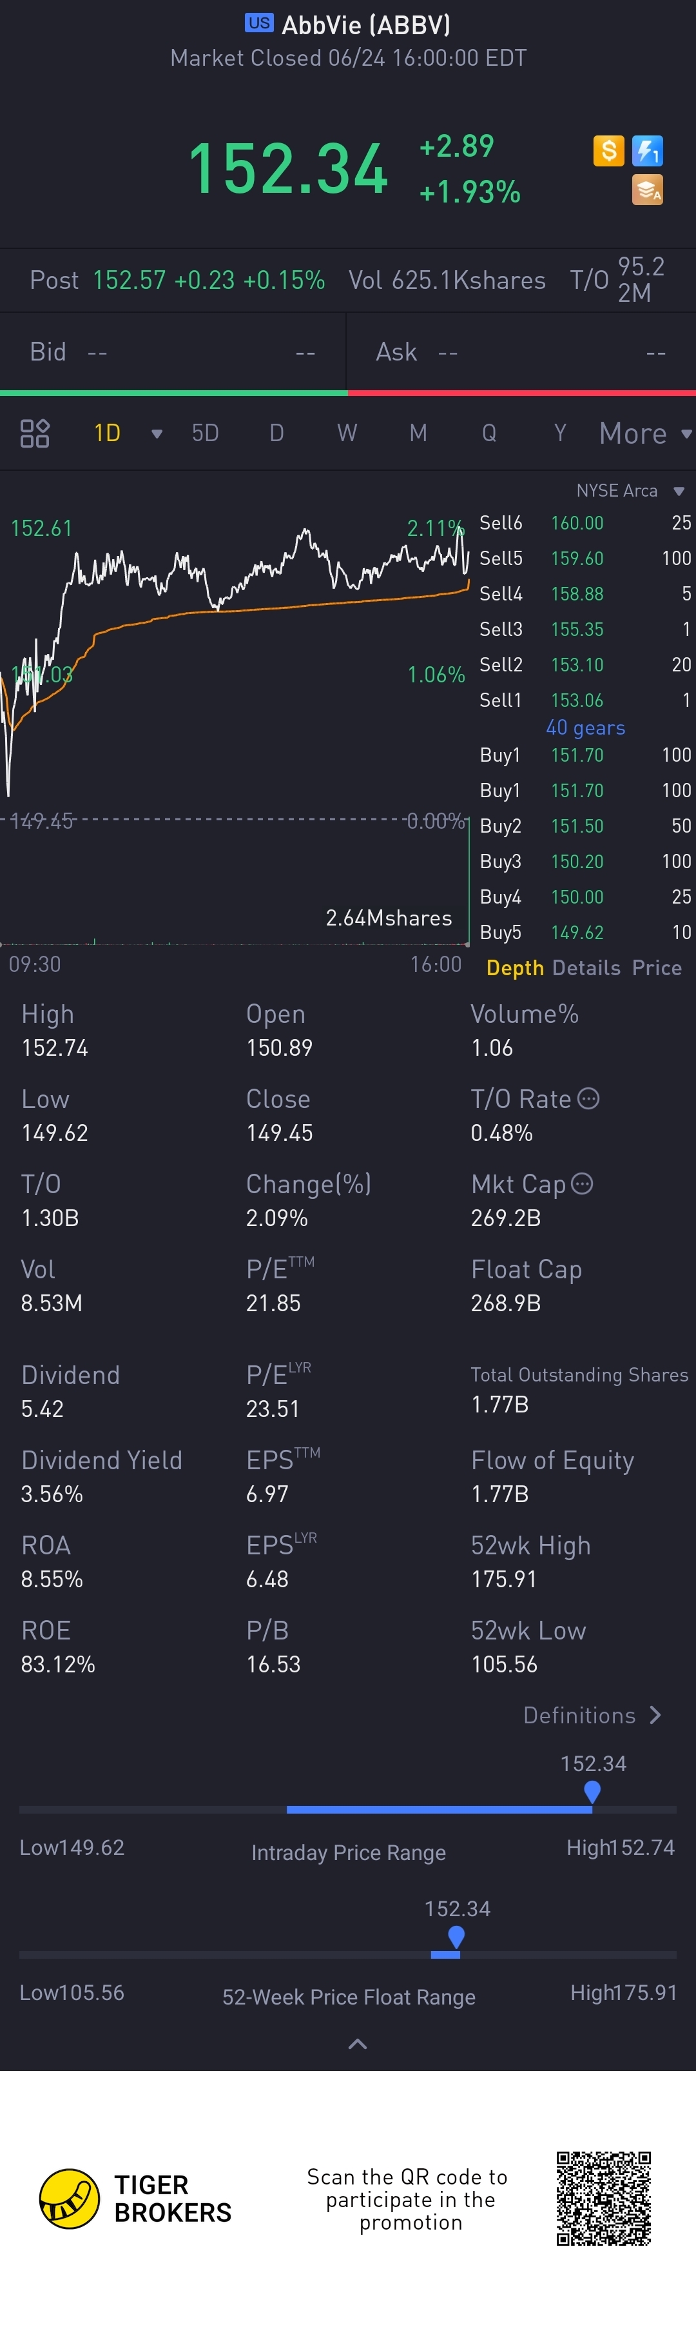696x2327 pixels.
Task: Tap the Mkt Cap info icon
Action: tap(583, 1183)
